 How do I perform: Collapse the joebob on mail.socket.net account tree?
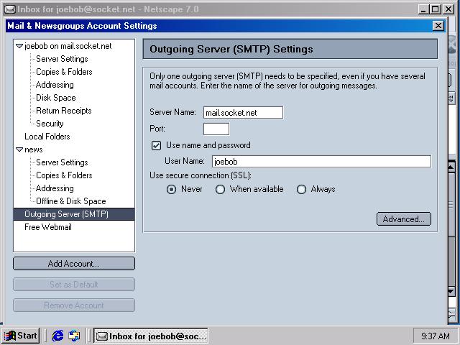(x=19, y=46)
